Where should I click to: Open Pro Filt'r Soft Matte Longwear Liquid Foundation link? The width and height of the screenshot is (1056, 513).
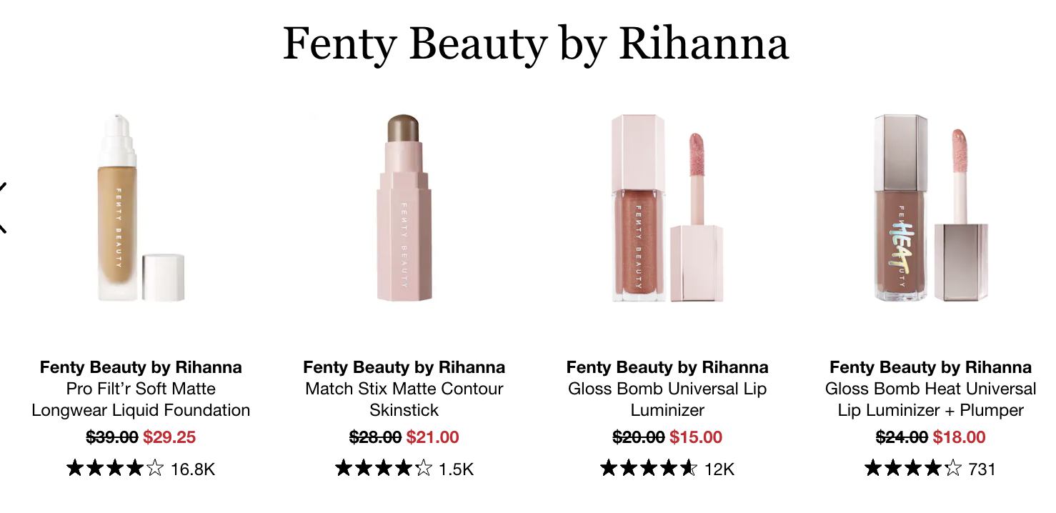coord(141,399)
